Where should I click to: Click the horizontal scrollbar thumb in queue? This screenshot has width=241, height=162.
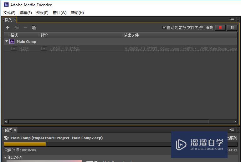[x=109, y=121]
